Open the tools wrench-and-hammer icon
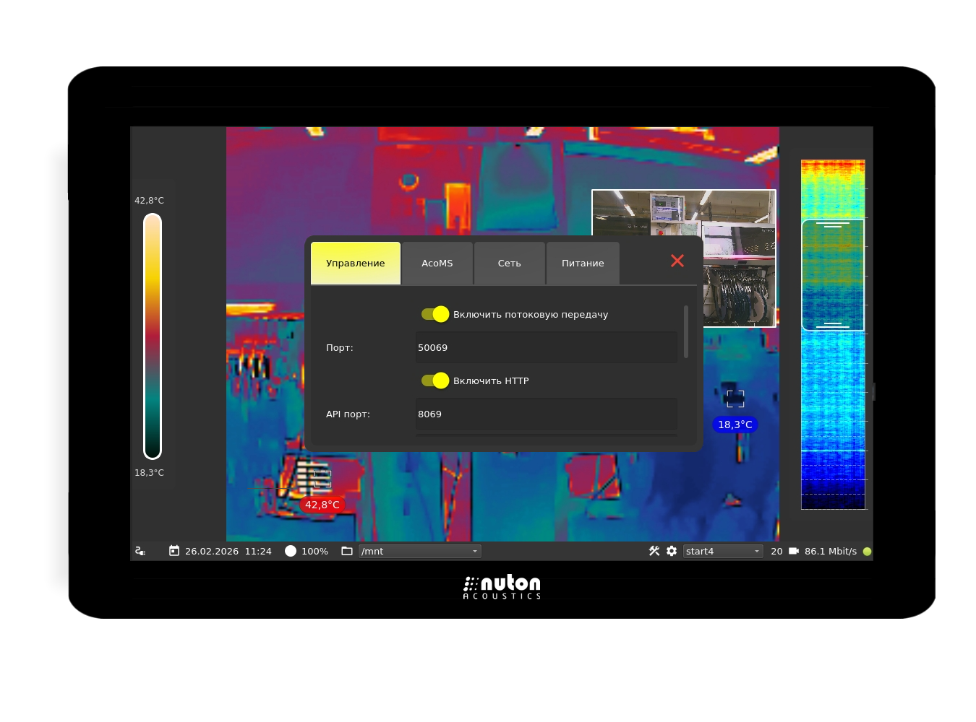976x722 pixels. (x=654, y=551)
